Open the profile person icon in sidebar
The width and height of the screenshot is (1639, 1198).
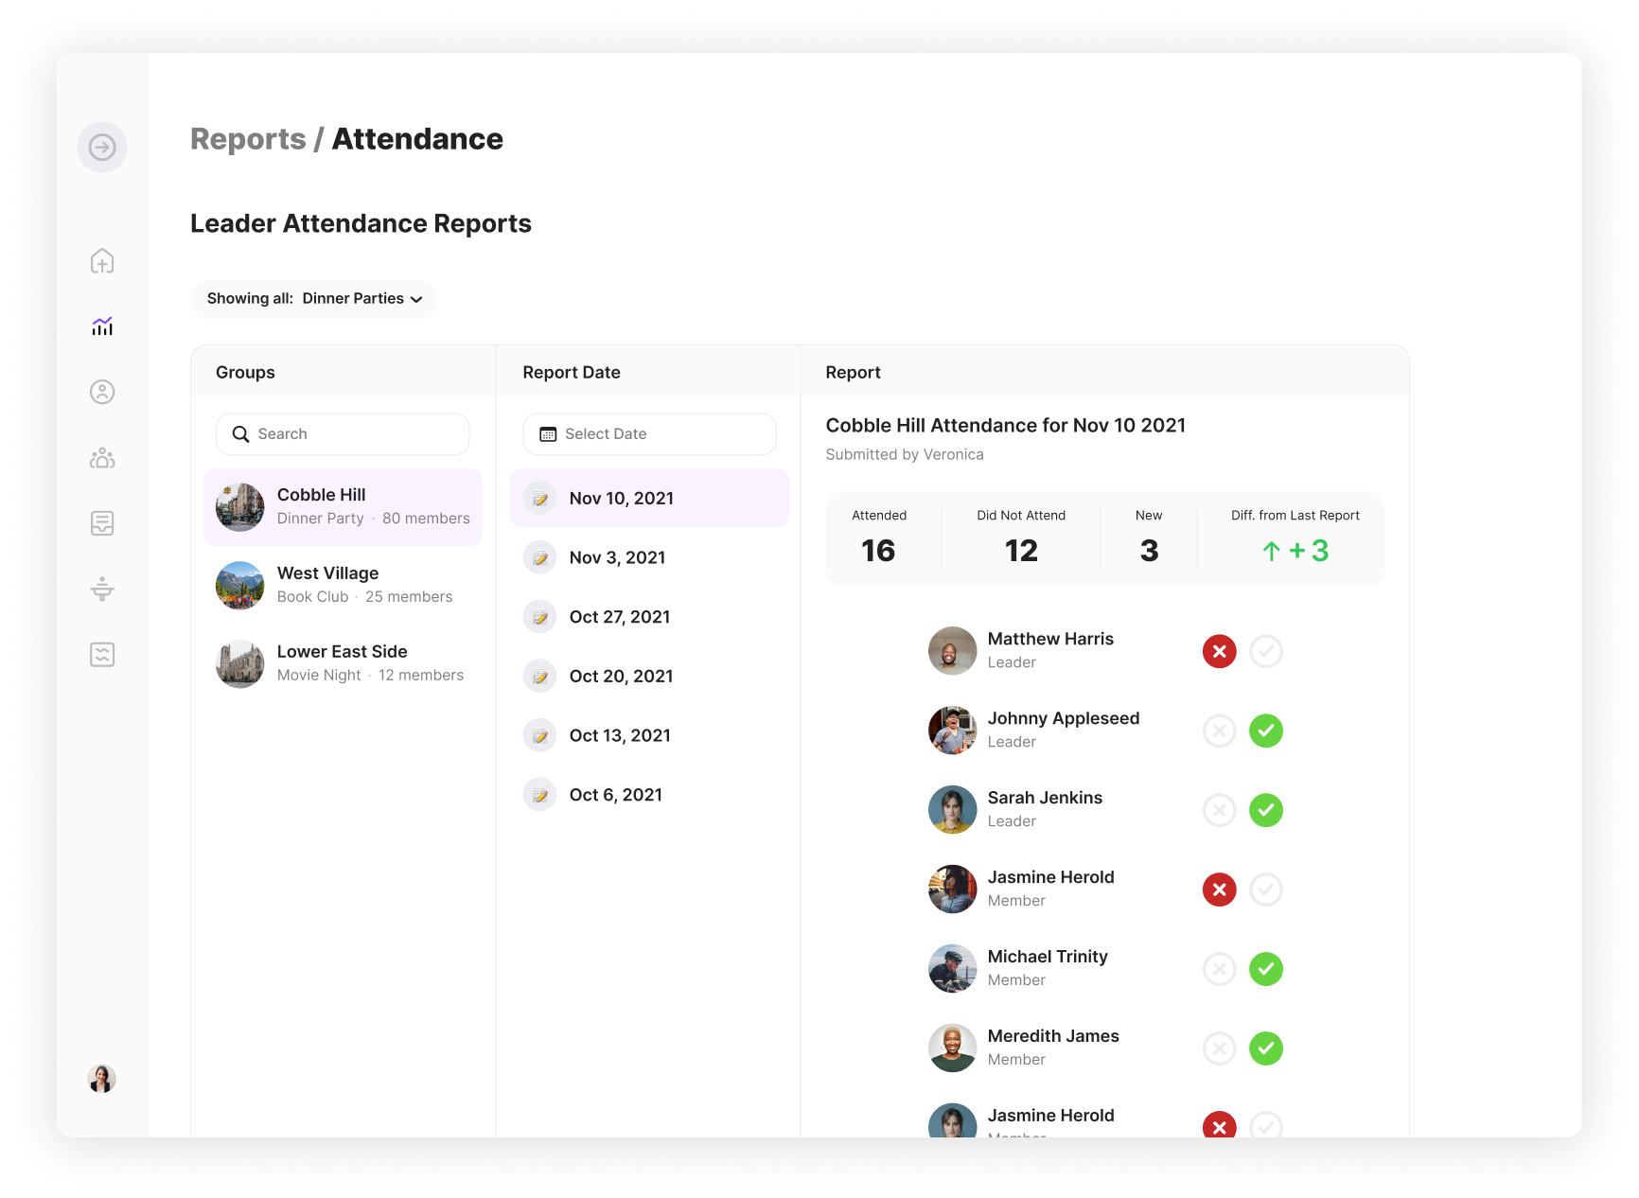click(102, 392)
